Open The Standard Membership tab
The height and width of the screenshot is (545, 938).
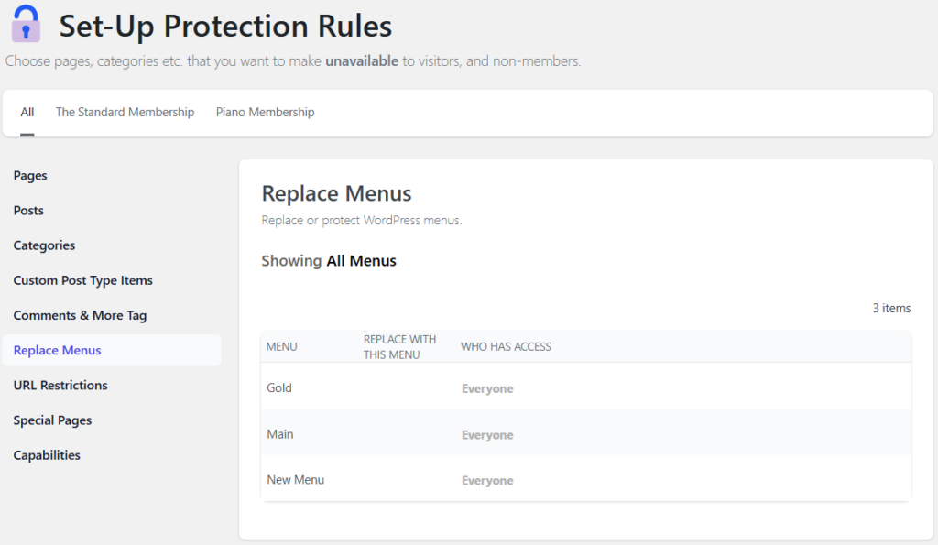point(125,113)
